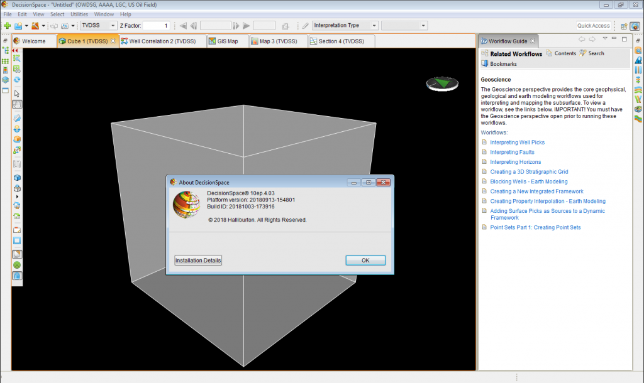Open the Interpreting Horizons workflow link

click(x=515, y=162)
